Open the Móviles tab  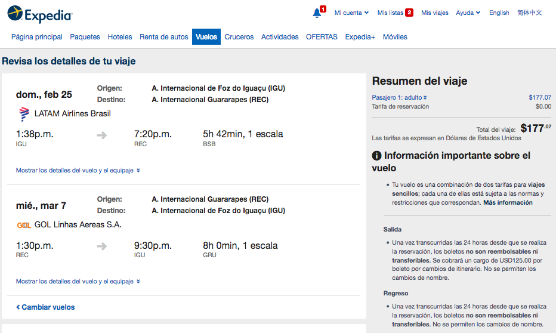(395, 37)
